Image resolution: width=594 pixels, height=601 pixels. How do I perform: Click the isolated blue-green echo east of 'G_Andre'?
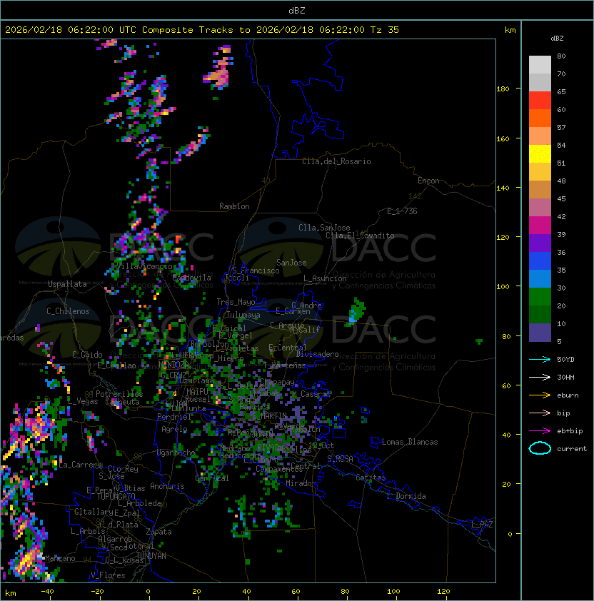(x=356, y=312)
